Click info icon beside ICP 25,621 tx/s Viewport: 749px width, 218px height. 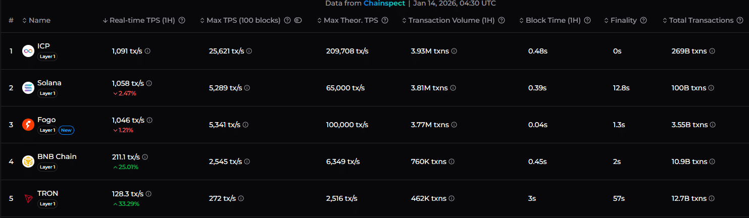(x=249, y=51)
